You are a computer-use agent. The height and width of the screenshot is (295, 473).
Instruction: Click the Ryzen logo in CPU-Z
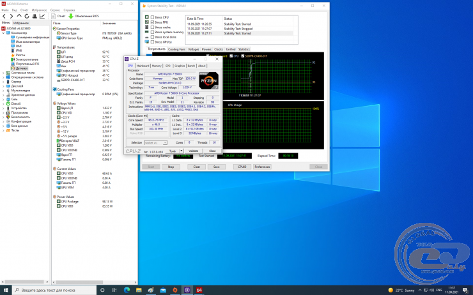209,80
